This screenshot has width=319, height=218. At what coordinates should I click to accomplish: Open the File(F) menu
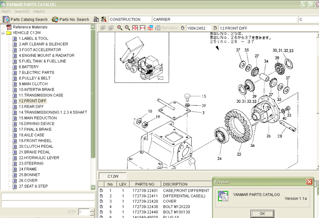6,11
